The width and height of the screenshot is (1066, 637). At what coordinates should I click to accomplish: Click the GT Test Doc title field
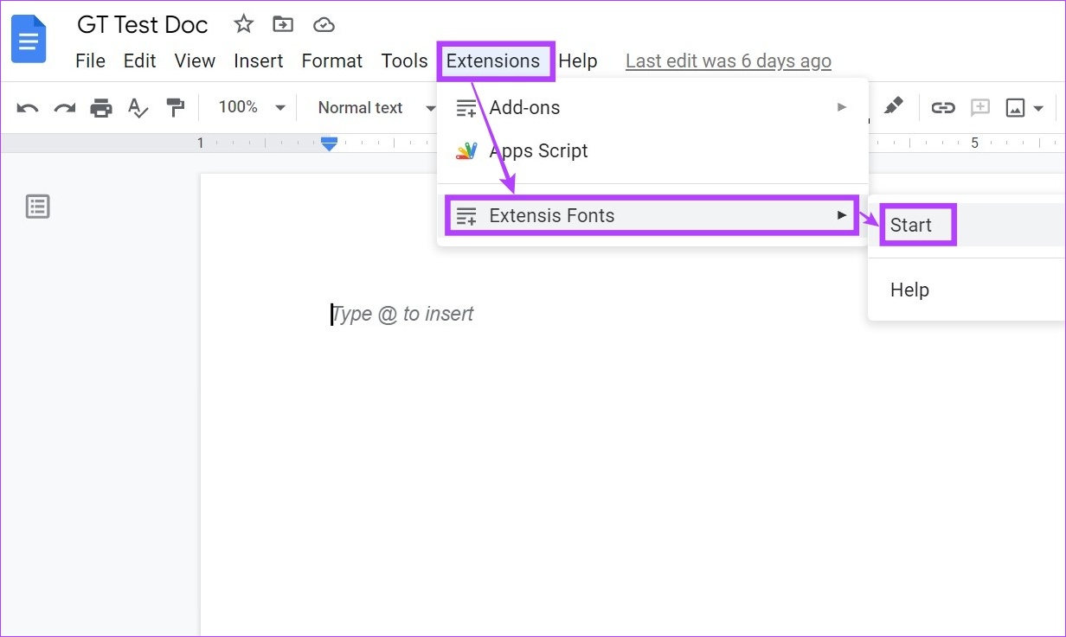coord(143,24)
